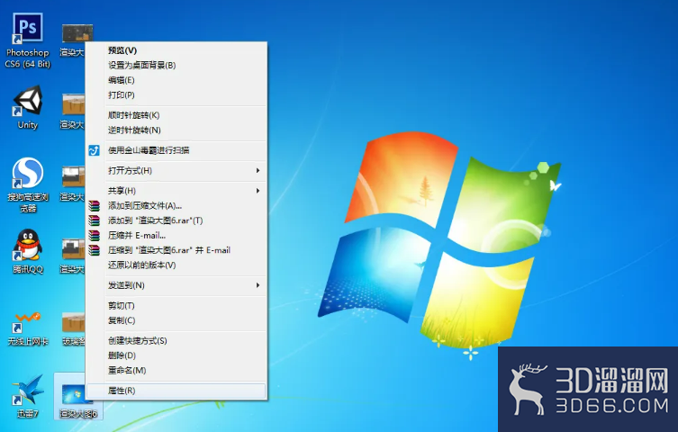Click the WinRAR icon beside 压缩并 E-mail...
This screenshot has height=432, width=678.
tap(94, 236)
